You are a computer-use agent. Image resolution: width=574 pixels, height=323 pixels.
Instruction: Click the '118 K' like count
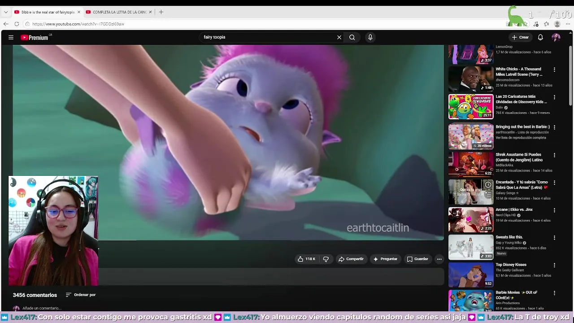click(310, 259)
